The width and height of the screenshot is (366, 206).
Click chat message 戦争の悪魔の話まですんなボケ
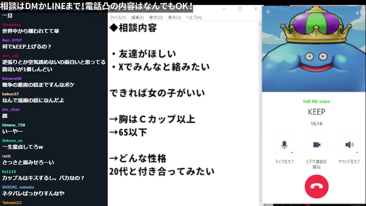point(38,85)
